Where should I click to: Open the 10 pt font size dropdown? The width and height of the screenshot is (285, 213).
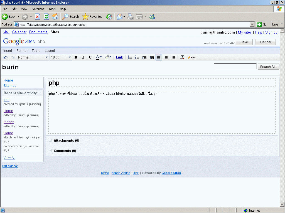61,57
